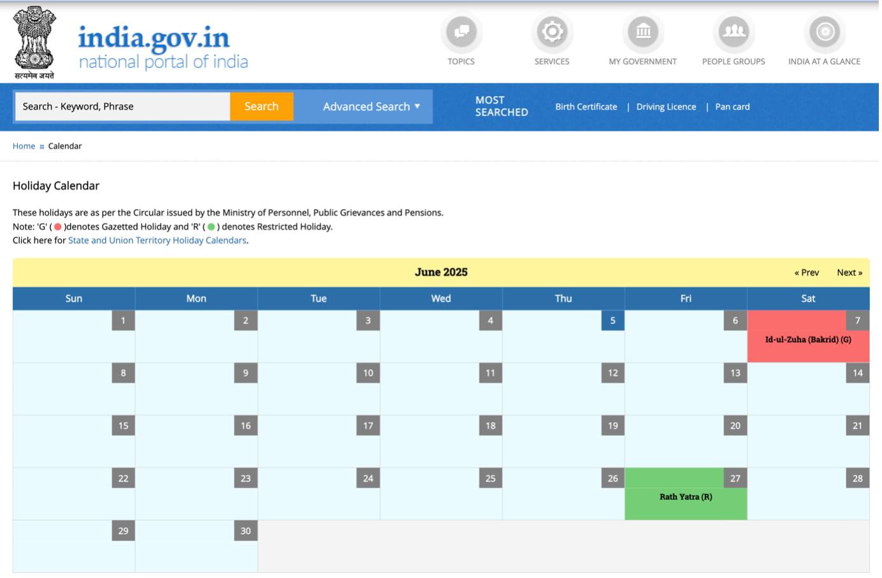Click the Services gear icon
882x578 pixels.
click(552, 32)
